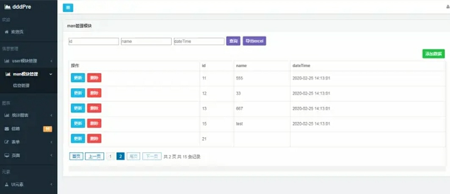Click the edit icon beside 表单

(x=7, y=142)
